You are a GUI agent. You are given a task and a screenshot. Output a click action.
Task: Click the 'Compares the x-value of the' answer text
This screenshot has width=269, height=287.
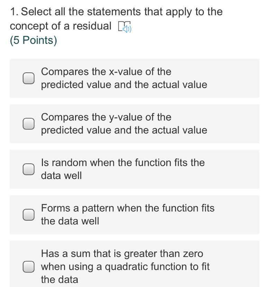click(x=106, y=72)
